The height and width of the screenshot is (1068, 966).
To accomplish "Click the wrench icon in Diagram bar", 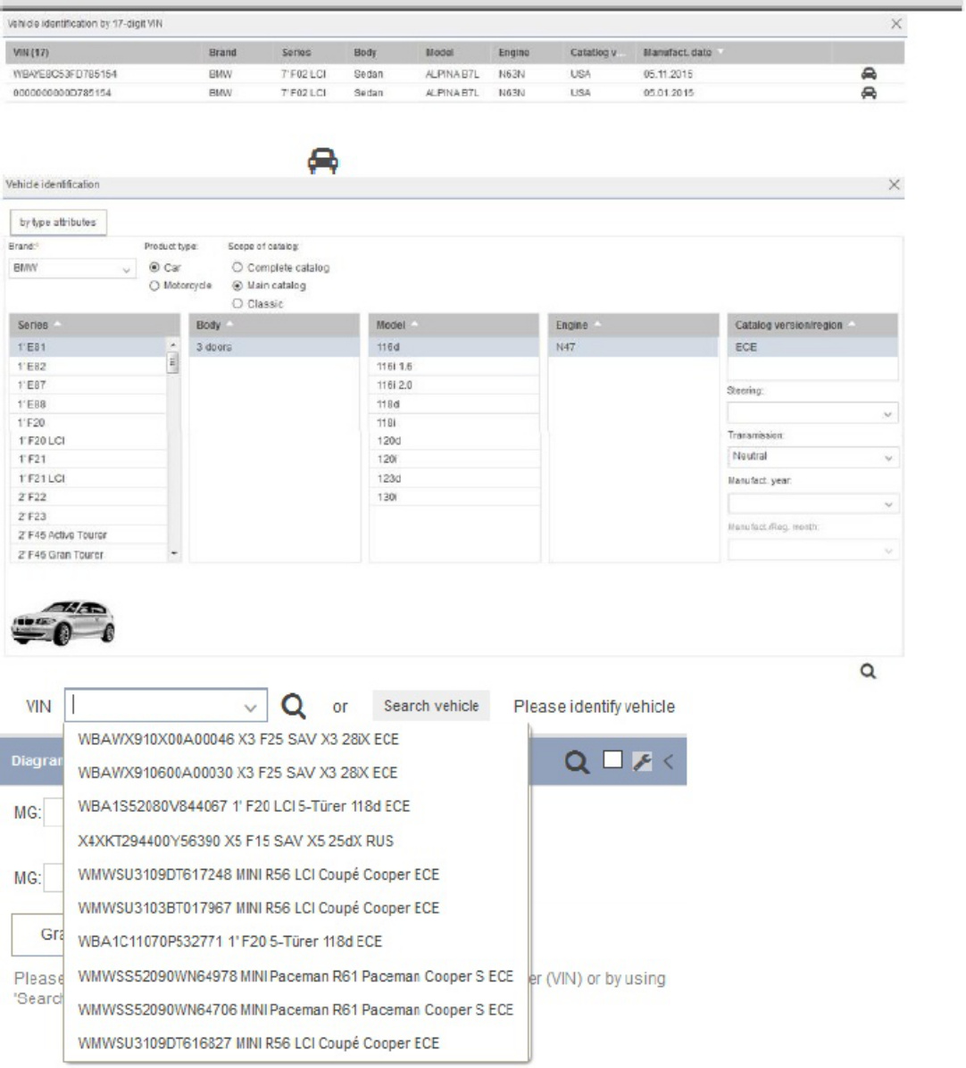I will coord(642,761).
